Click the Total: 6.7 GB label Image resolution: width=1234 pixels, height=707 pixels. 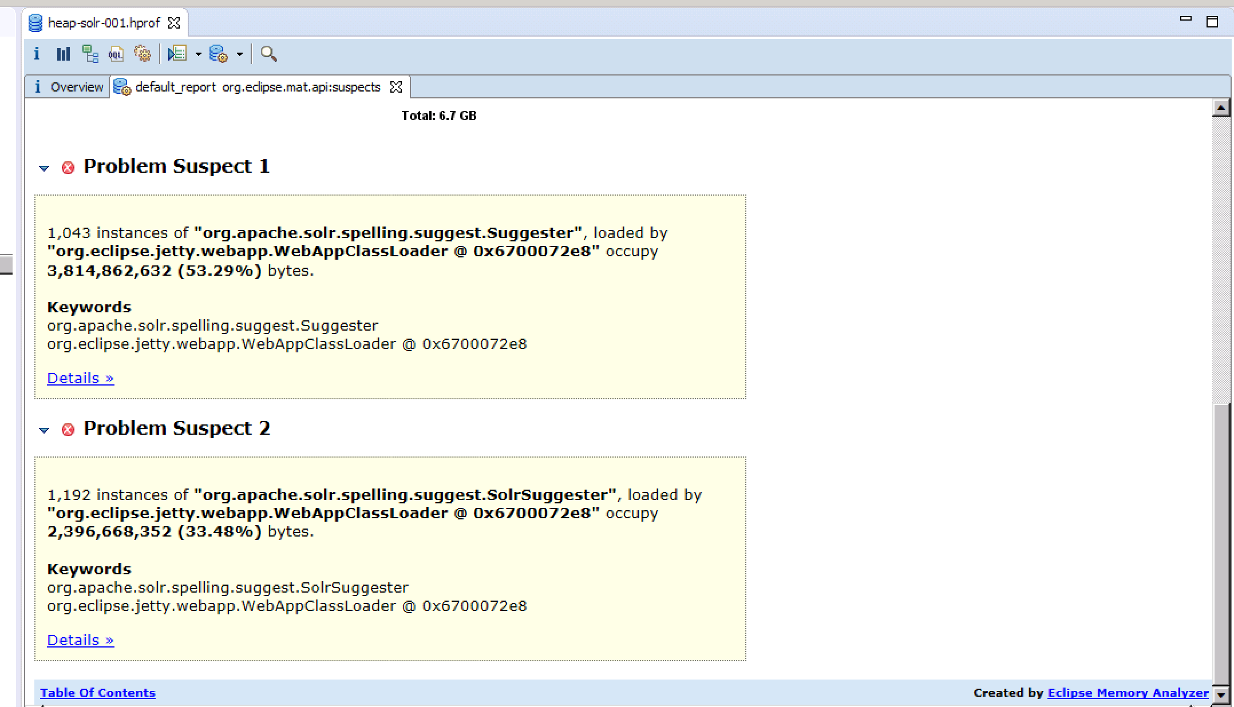[x=439, y=116]
